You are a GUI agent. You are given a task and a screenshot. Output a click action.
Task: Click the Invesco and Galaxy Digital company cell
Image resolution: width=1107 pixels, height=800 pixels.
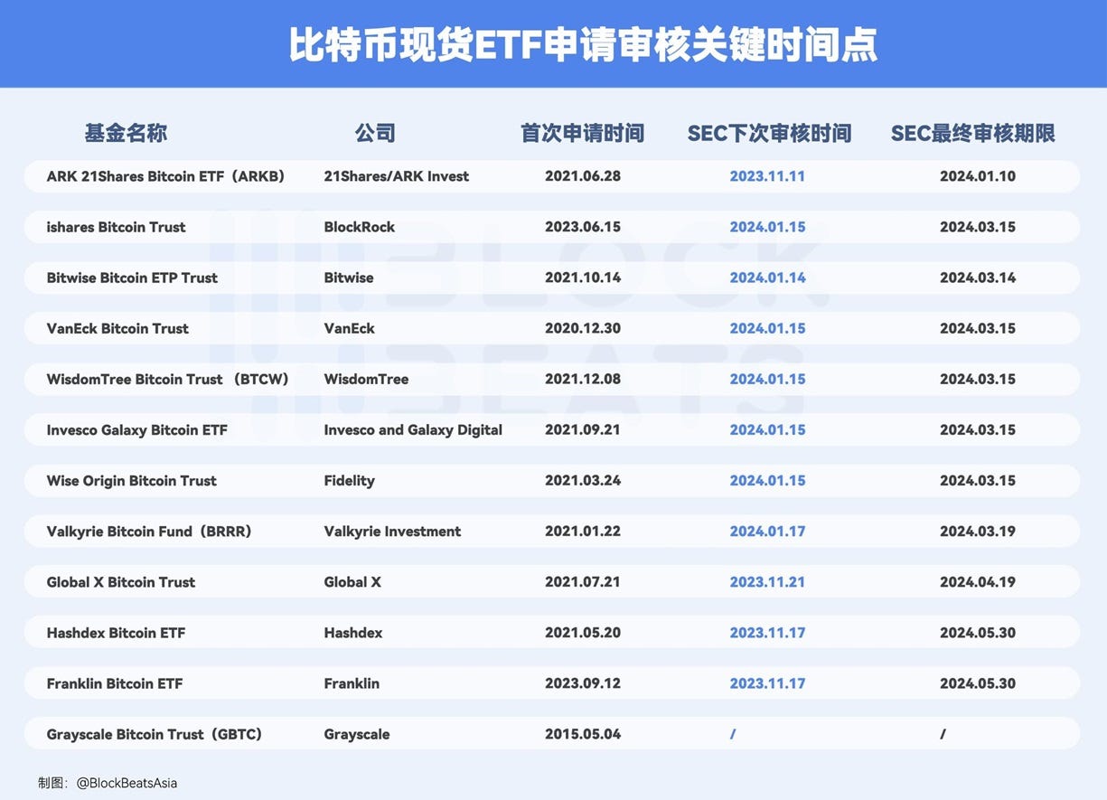(x=413, y=429)
